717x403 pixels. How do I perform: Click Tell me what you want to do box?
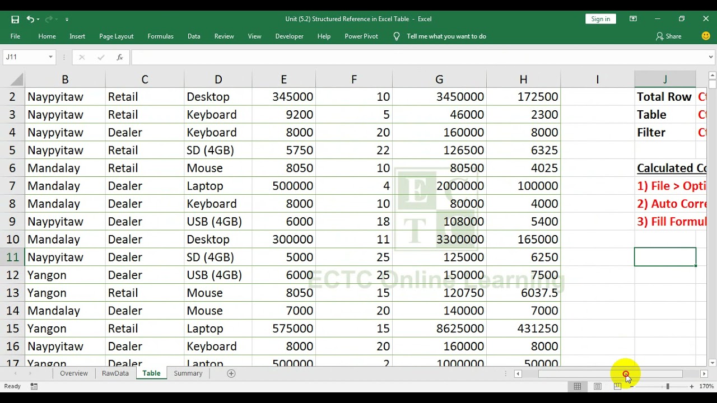pos(446,36)
